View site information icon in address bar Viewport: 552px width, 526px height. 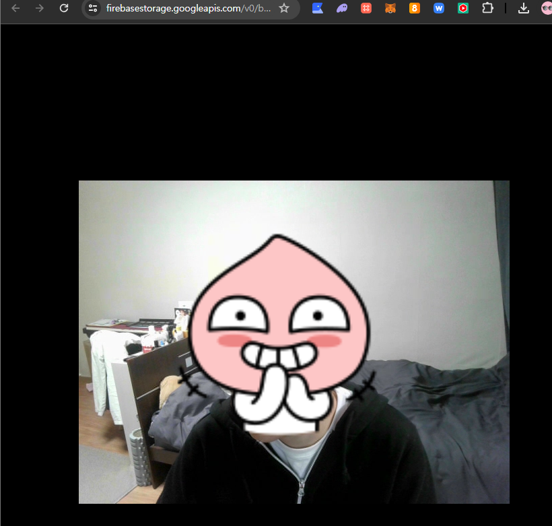click(x=93, y=8)
